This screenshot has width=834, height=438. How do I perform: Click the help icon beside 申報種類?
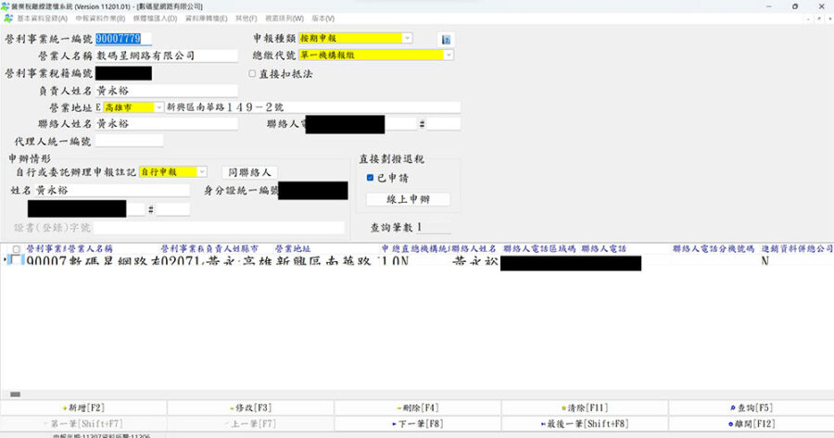point(445,40)
